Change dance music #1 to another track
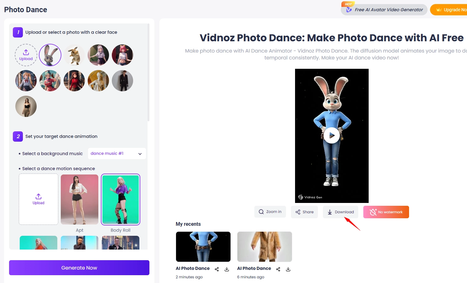The height and width of the screenshot is (283, 467). (x=117, y=153)
